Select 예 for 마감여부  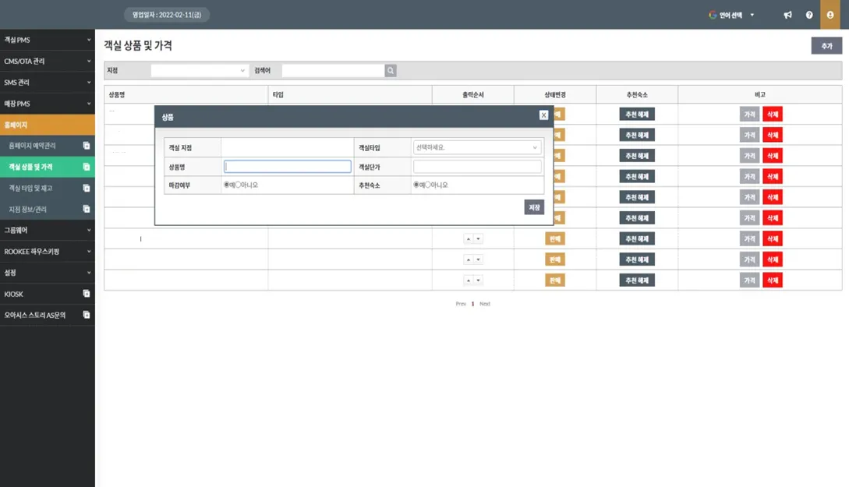(226, 185)
